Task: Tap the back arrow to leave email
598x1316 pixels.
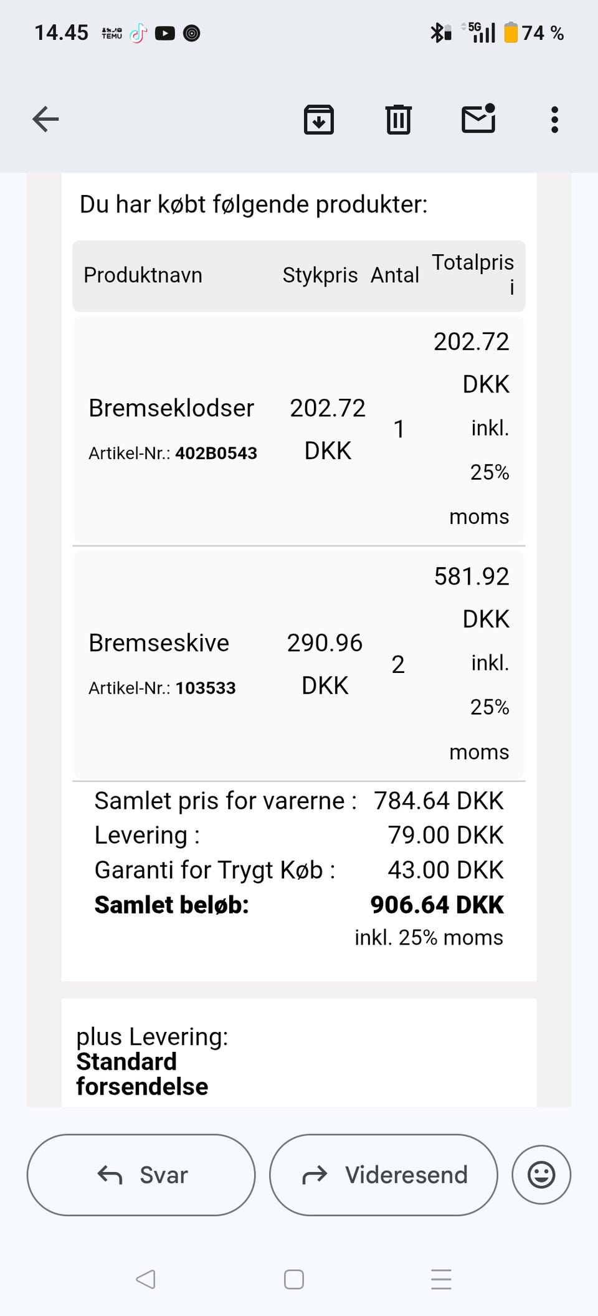Action: [x=45, y=119]
